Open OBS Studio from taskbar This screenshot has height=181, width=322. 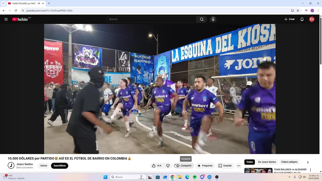point(217,177)
